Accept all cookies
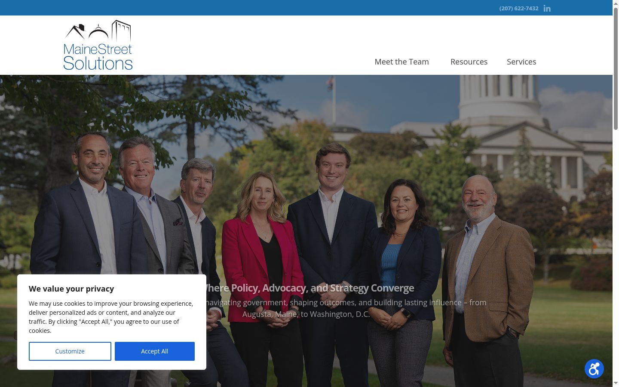The image size is (619, 387). tap(155, 351)
